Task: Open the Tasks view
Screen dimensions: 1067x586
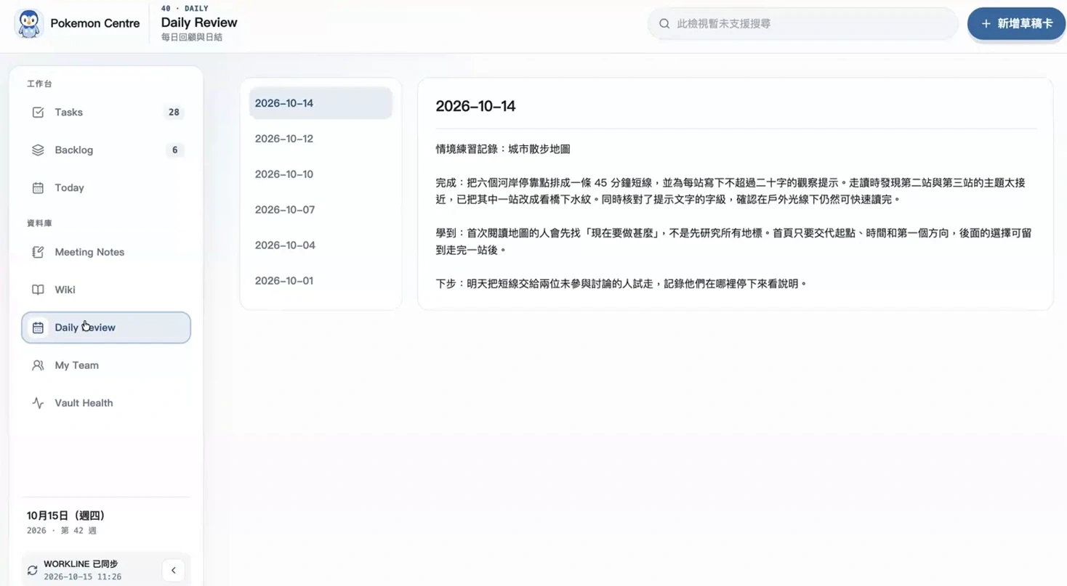Action: coord(106,113)
